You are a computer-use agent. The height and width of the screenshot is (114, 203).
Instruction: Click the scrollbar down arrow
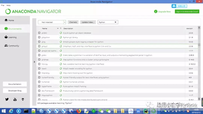pos(199,99)
